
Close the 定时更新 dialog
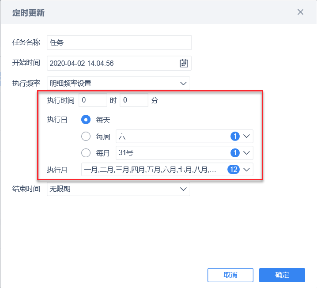pos(301,12)
